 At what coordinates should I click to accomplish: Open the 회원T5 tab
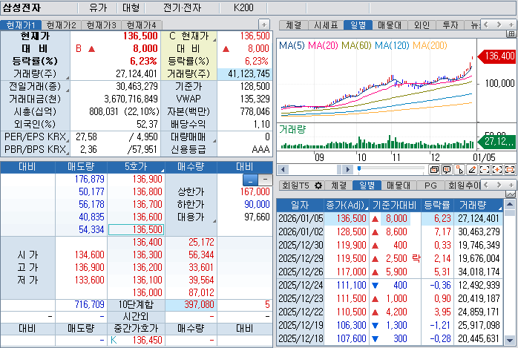click(295, 186)
